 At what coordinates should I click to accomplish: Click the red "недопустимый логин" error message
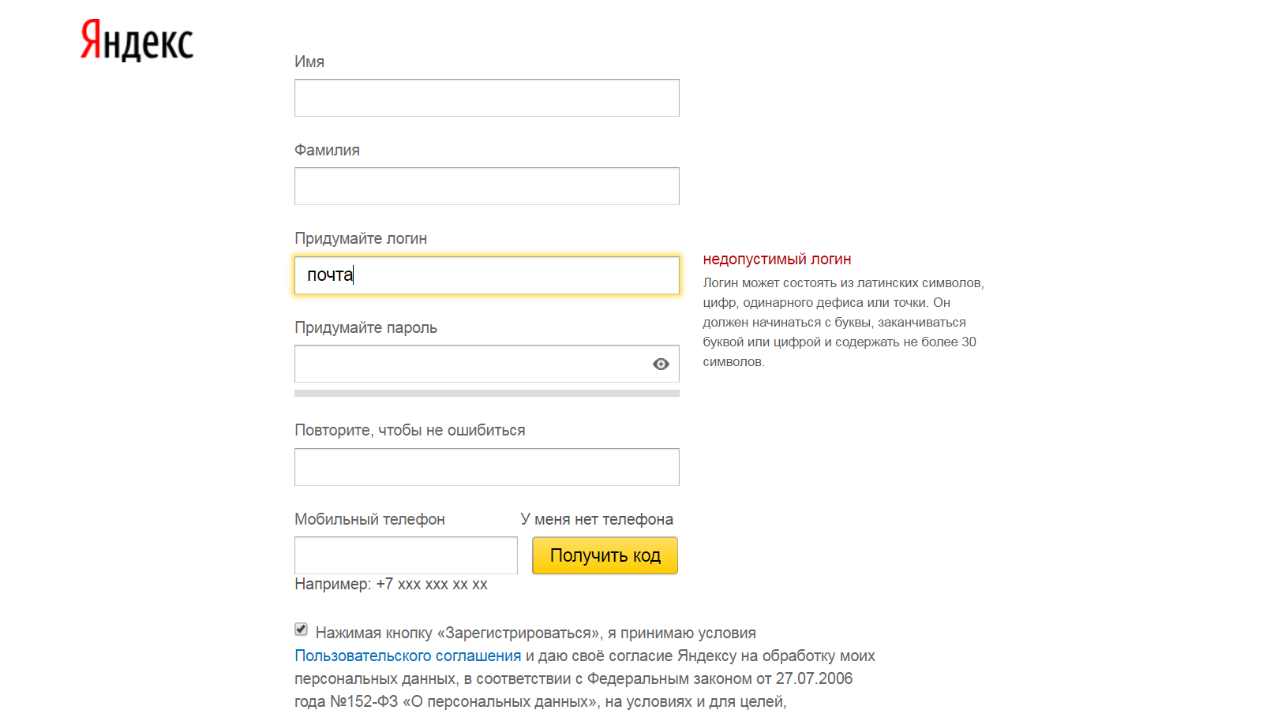[x=777, y=259]
